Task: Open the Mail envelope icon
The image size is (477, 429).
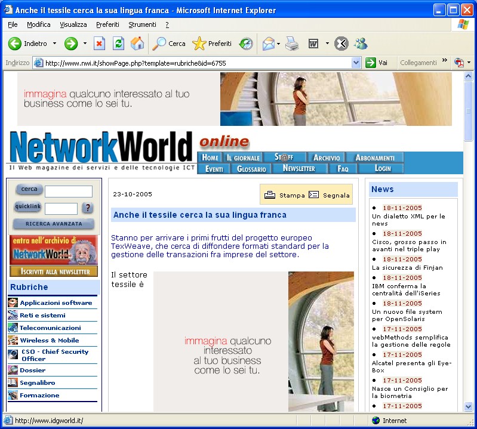Action: coord(268,44)
